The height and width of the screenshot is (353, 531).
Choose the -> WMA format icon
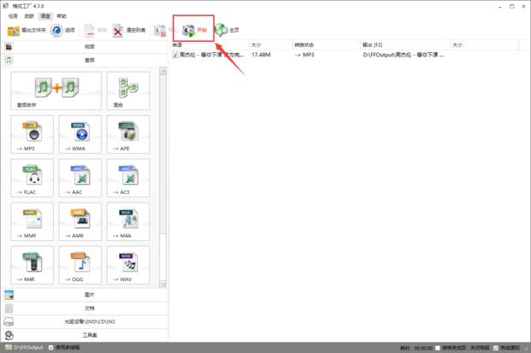click(x=80, y=132)
